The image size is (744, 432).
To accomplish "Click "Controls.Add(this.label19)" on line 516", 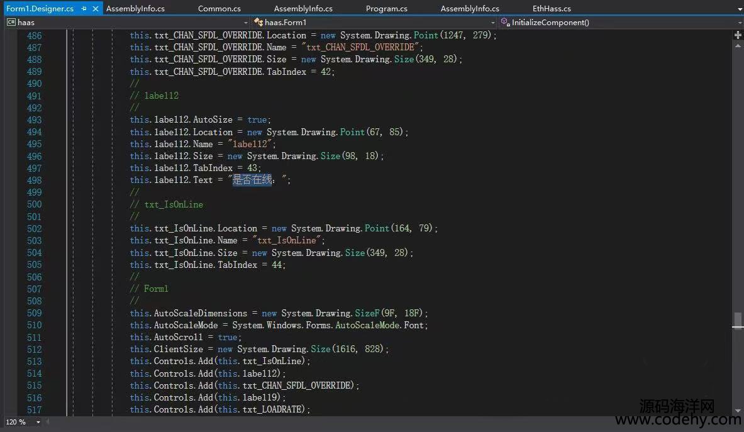I will point(218,397).
